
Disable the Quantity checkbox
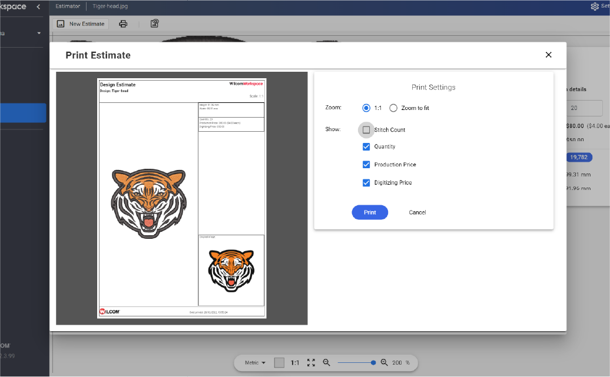click(x=366, y=146)
